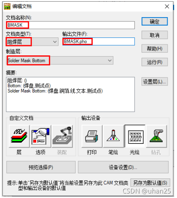Click the 钻孔 (Drill) output device icon
Image resolution: width=177 pixels, height=198 pixels.
[156, 136]
